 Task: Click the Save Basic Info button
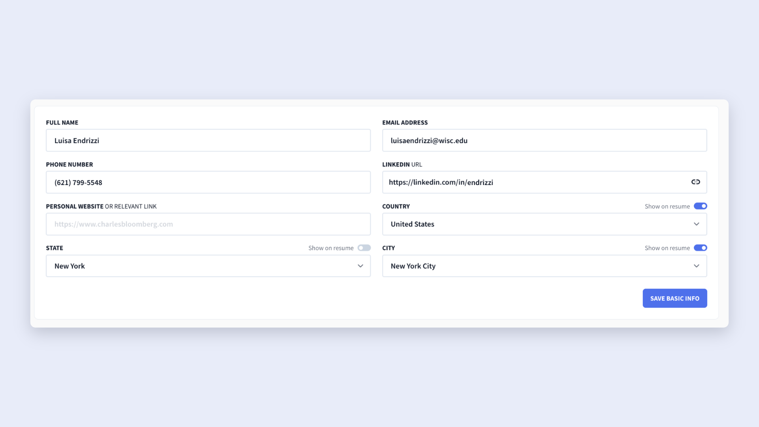675,298
